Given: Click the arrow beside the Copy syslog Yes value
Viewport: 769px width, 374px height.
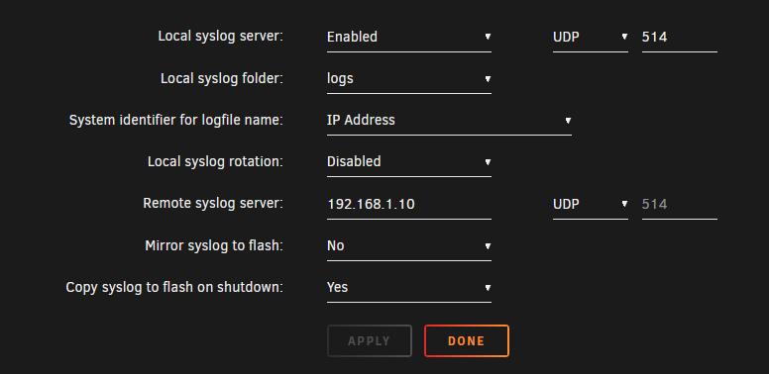Looking at the screenshot, I should click(x=488, y=287).
